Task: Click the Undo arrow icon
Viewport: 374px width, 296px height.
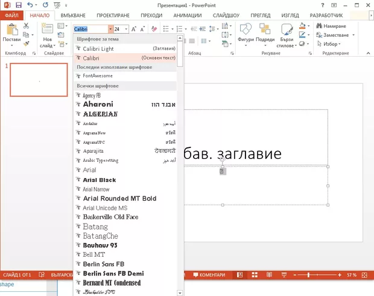Action: [x=30, y=5]
